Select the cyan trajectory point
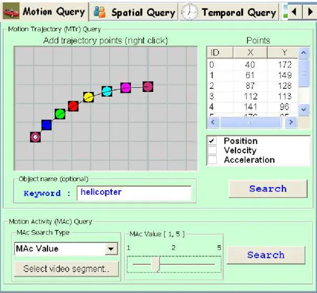Screen dimensions: 317x293 [107, 91]
